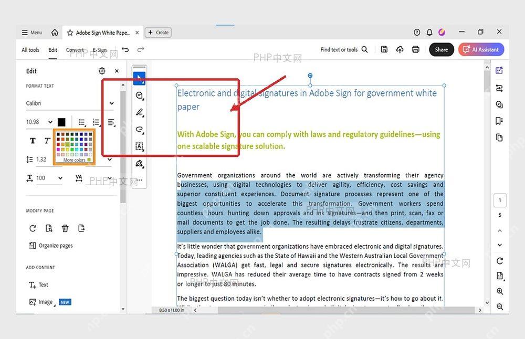Insert page with the insert icon

click(81, 228)
